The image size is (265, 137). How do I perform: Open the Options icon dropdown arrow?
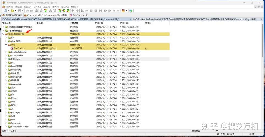(x=126, y=11)
